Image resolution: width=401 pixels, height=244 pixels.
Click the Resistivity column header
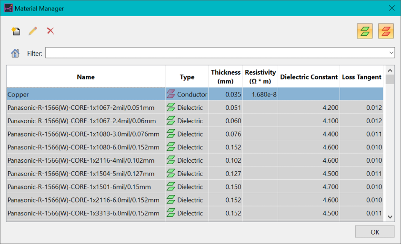pos(261,77)
